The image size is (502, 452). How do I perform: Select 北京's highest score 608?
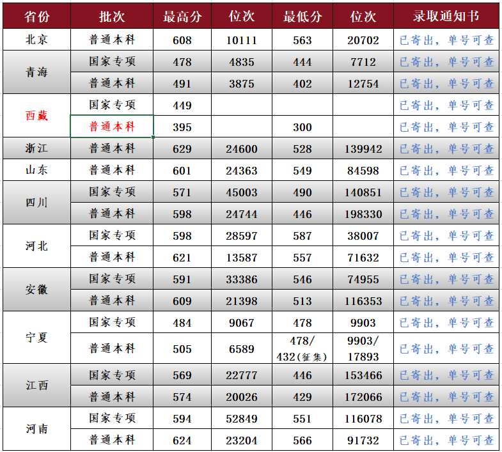[x=182, y=40]
